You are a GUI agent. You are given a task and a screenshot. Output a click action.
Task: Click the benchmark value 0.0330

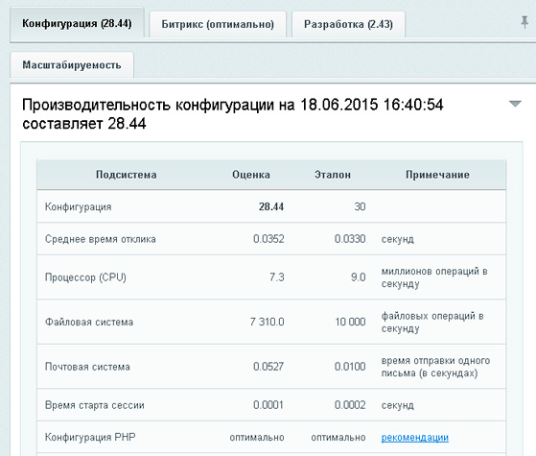350,239
